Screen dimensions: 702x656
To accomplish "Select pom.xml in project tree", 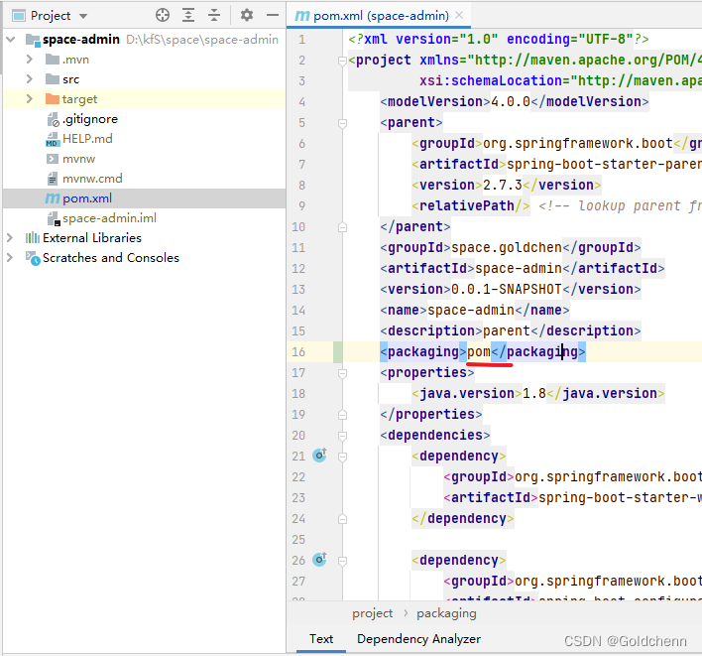I will pos(87,198).
